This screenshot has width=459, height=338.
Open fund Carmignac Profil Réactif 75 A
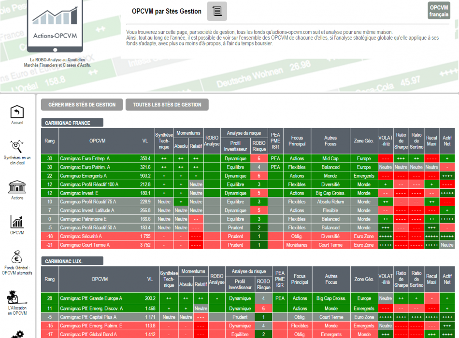pyautogui.click(x=88, y=202)
